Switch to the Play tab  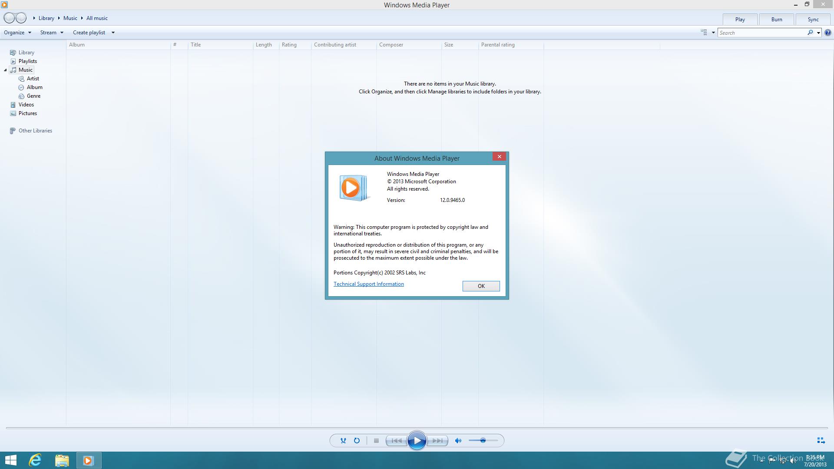point(740,20)
